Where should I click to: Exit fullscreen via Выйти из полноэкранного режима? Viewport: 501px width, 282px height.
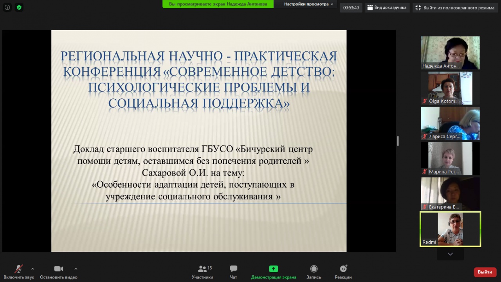coord(455,8)
